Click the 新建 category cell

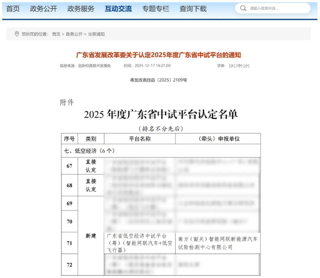(x=91, y=236)
